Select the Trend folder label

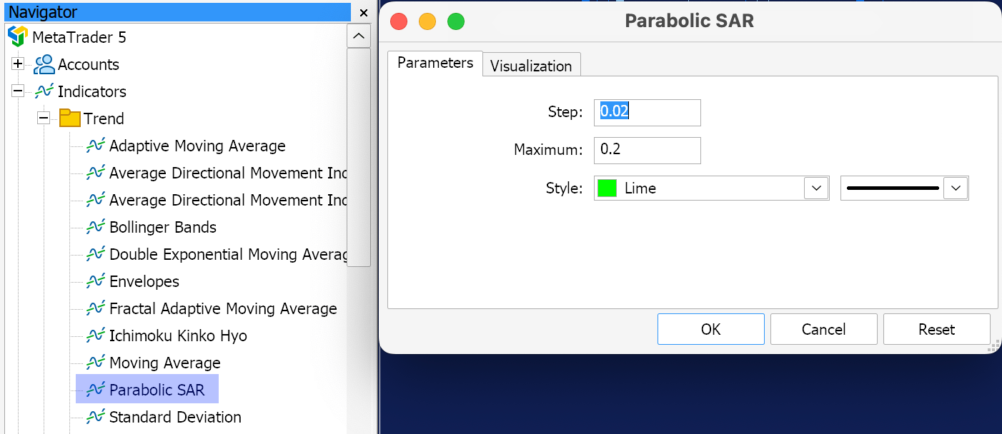coord(104,118)
